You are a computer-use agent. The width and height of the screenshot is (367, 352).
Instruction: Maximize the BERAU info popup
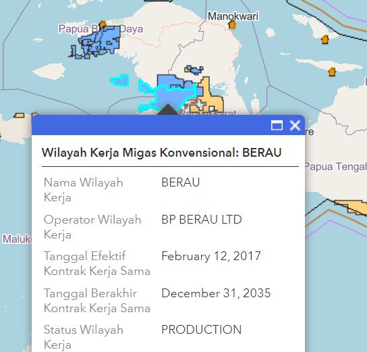277,125
